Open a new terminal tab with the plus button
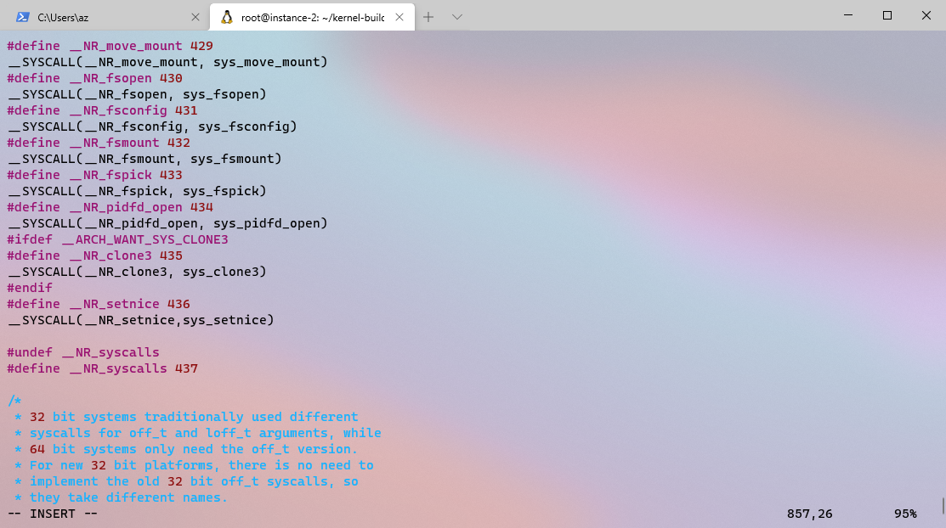The width and height of the screenshot is (946, 528). [x=428, y=15]
